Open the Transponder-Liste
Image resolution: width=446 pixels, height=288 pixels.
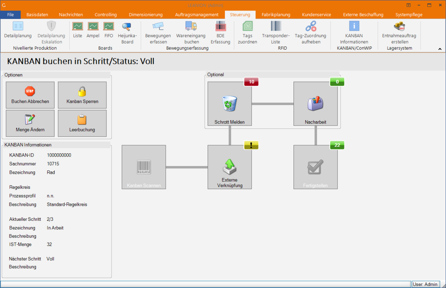[x=276, y=27]
